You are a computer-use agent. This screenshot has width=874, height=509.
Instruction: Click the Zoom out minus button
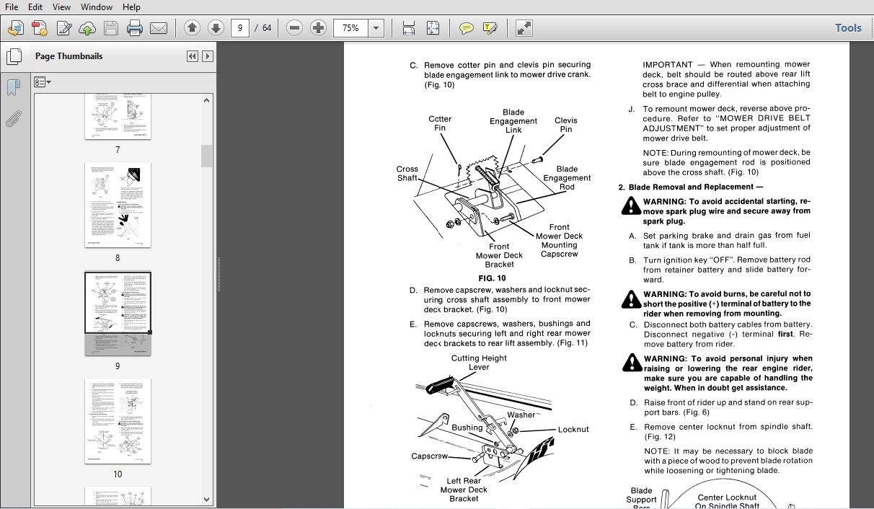tap(294, 28)
